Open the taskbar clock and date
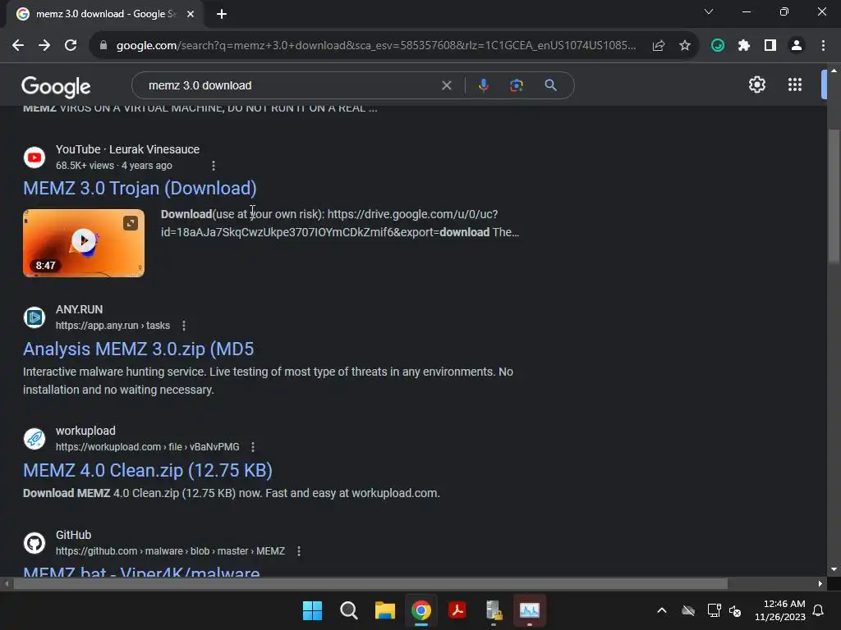841x630 pixels. [x=780, y=610]
